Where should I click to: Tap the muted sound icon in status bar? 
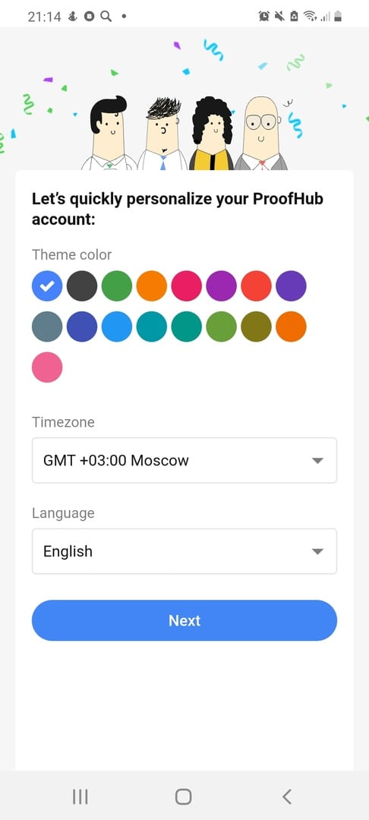click(x=279, y=16)
